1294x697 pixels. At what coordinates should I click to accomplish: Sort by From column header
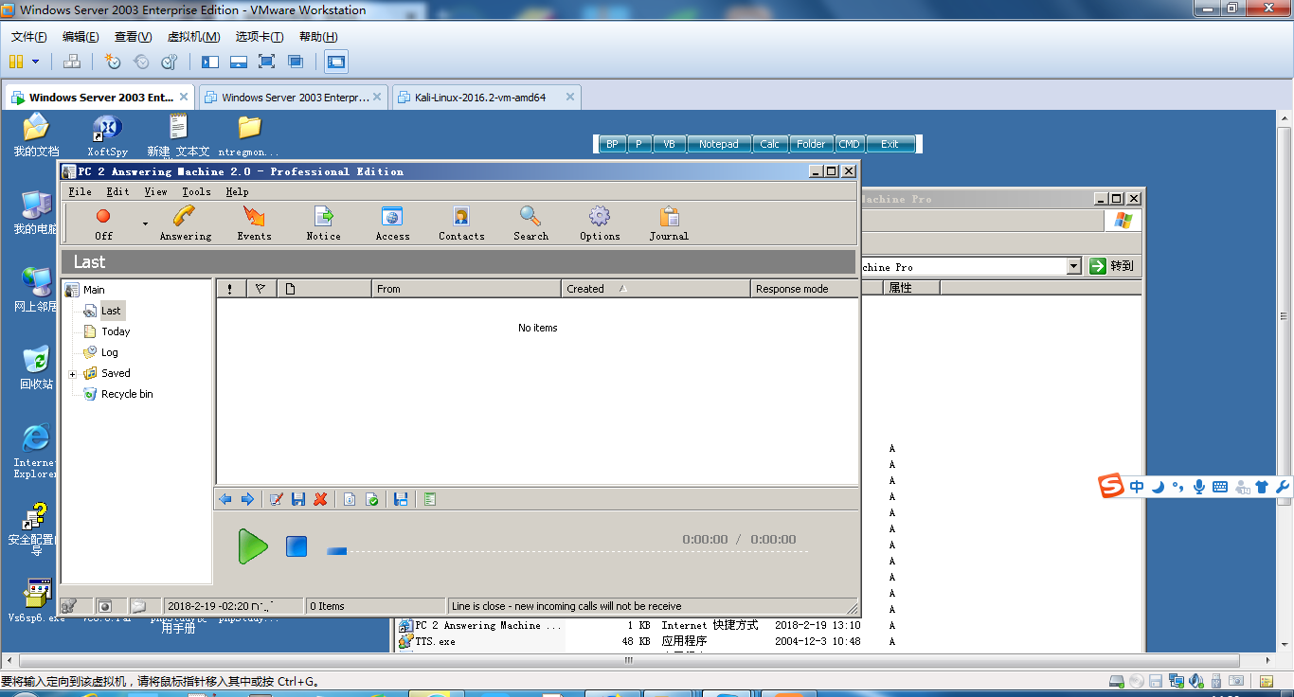466,289
